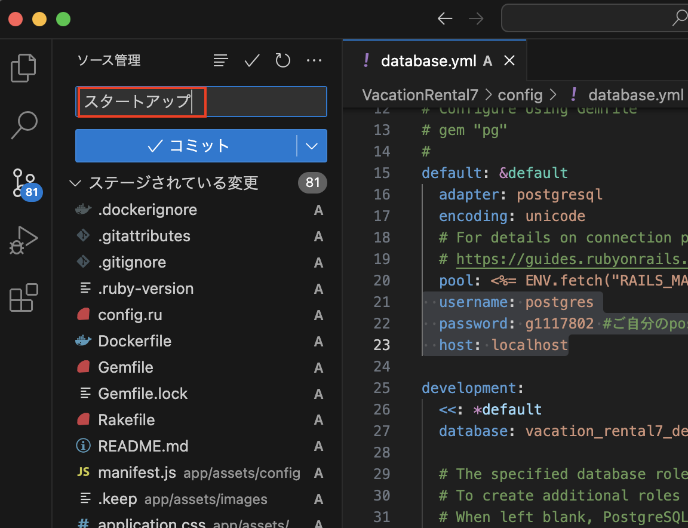Open .ruby-version staged file
Image resolution: width=688 pixels, height=528 pixels.
146,289
